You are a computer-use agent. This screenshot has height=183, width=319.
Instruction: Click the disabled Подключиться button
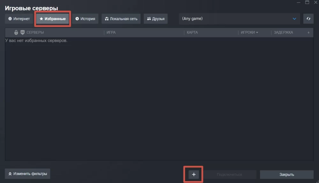click(x=229, y=175)
